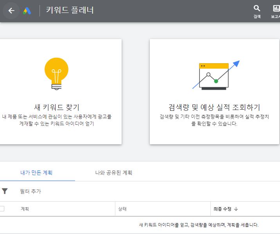Open the Google Ads logo home

27,11
